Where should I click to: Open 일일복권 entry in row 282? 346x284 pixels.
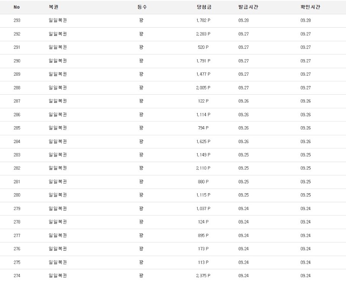(58, 168)
